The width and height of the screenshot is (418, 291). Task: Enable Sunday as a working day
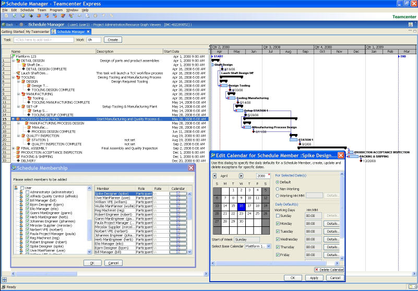point(278,216)
